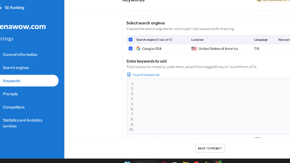The image size is (290, 163).
Task: Expand the Language column for Google USA
Action: [x=256, y=48]
